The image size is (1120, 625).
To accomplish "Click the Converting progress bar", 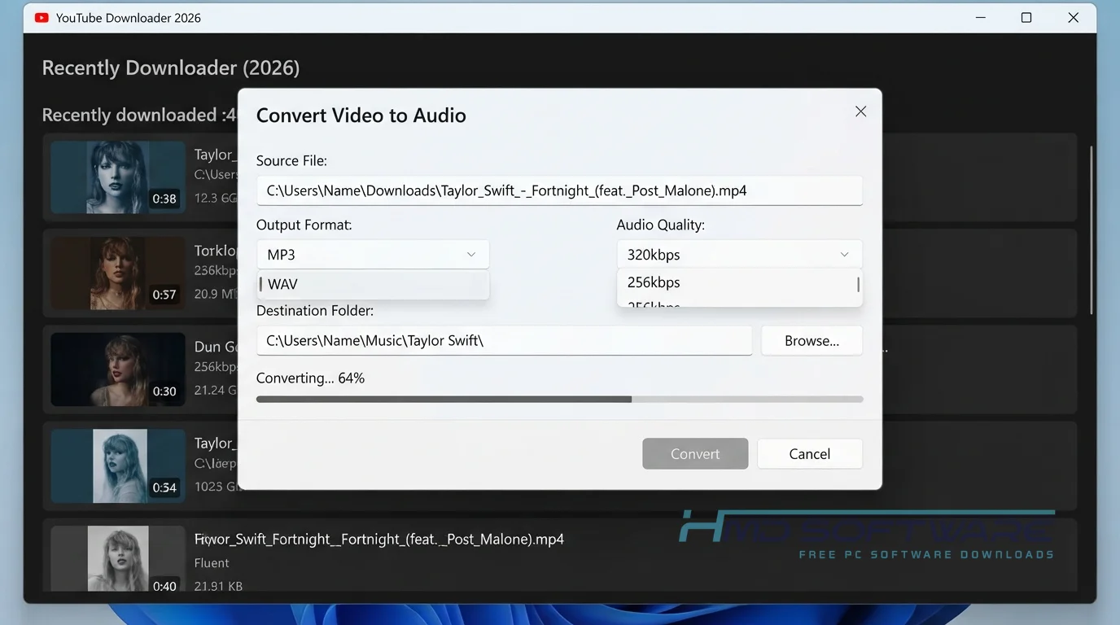I will tap(559, 400).
